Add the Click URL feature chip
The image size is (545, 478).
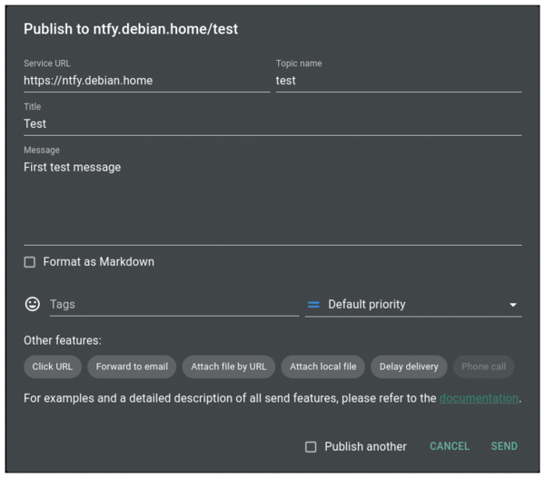coord(53,366)
